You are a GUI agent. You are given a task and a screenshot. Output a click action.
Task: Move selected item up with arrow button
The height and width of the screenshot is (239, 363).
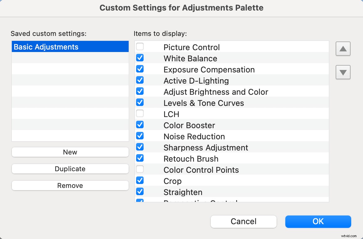[x=343, y=49]
